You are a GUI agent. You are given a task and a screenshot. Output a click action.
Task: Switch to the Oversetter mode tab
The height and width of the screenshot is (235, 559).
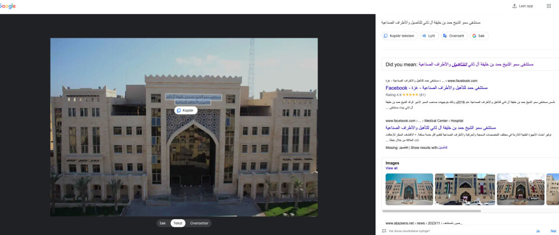tap(198, 223)
